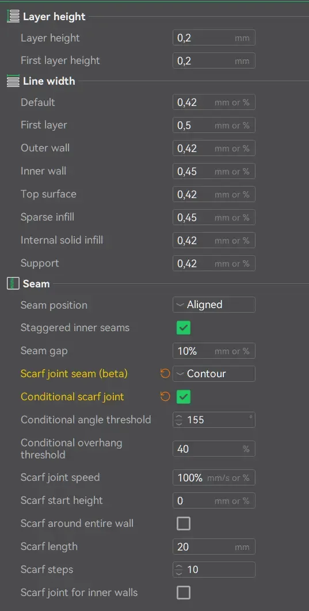Click the Sparse infill width field
Screen dimensions: 309x611
pyautogui.click(x=214, y=217)
